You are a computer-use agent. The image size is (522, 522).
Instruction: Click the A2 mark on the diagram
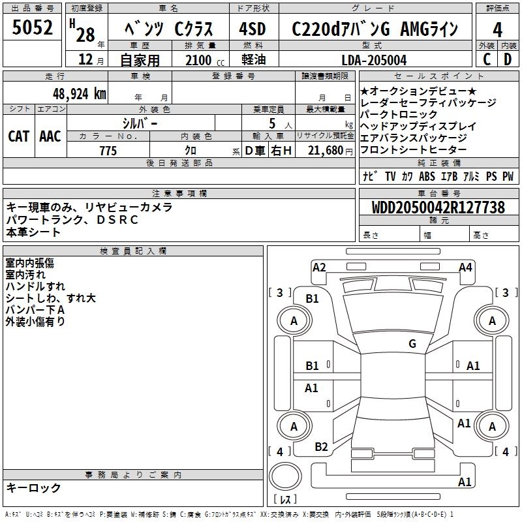[319, 268]
